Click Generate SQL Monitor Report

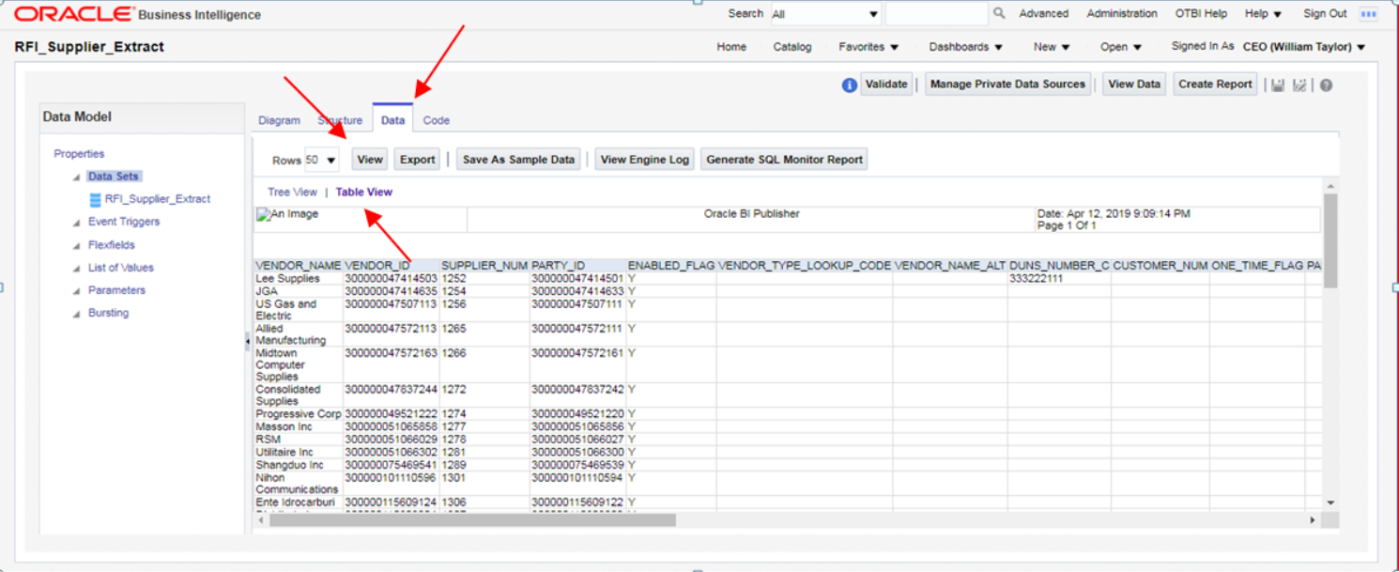point(784,160)
